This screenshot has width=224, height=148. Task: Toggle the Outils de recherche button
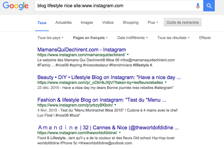(183, 22)
